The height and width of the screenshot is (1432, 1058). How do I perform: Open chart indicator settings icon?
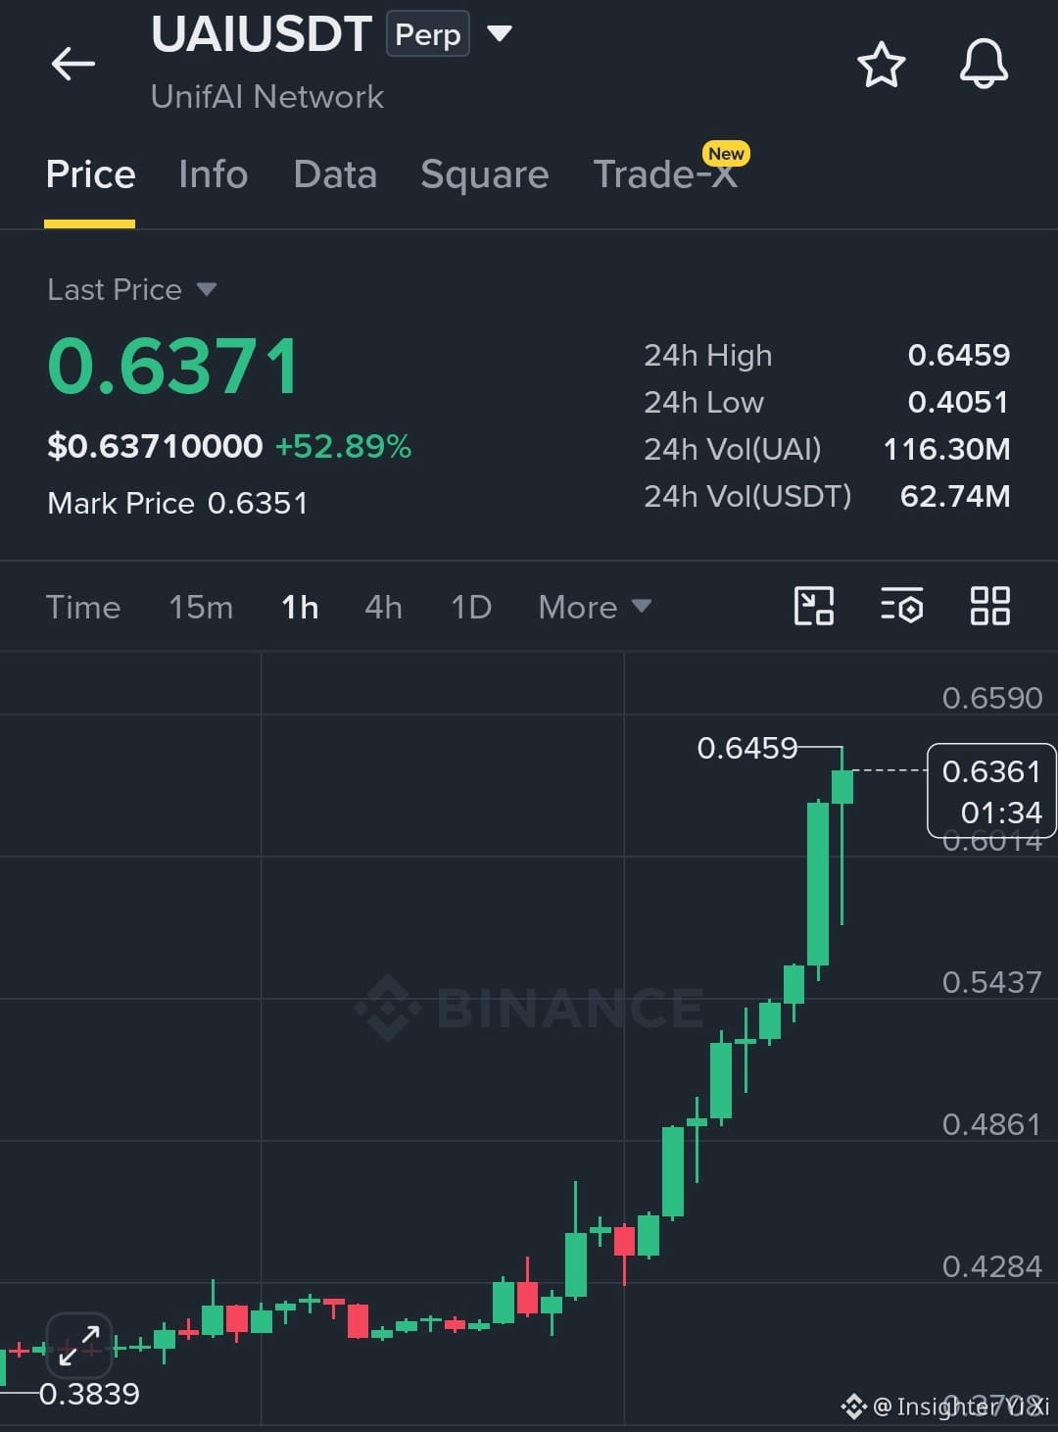pos(901,606)
